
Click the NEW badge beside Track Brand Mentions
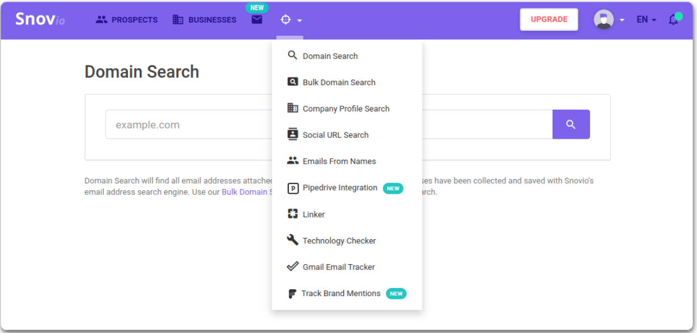coord(396,294)
